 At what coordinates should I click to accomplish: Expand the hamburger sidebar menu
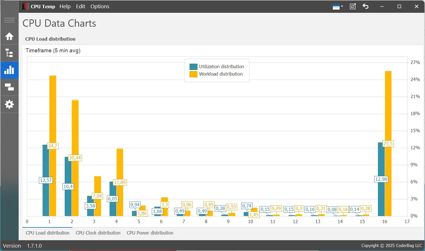9,20
